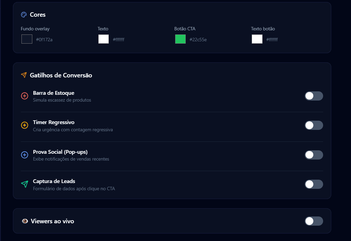Click the palette icon beside Cores
This screenshot has width=351, height=241.
click(x=24, y=15)
